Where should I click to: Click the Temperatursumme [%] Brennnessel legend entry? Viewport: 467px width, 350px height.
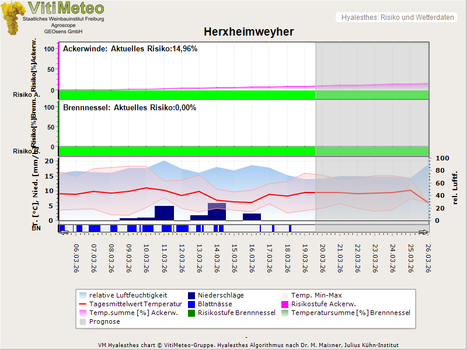pyautogui.click(x=350, y=313)
